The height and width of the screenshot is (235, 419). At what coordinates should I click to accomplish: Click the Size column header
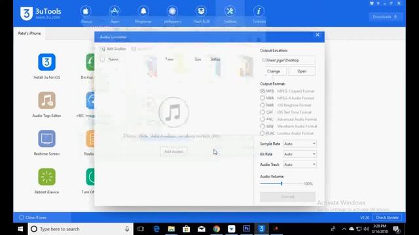tap(198, 59)
